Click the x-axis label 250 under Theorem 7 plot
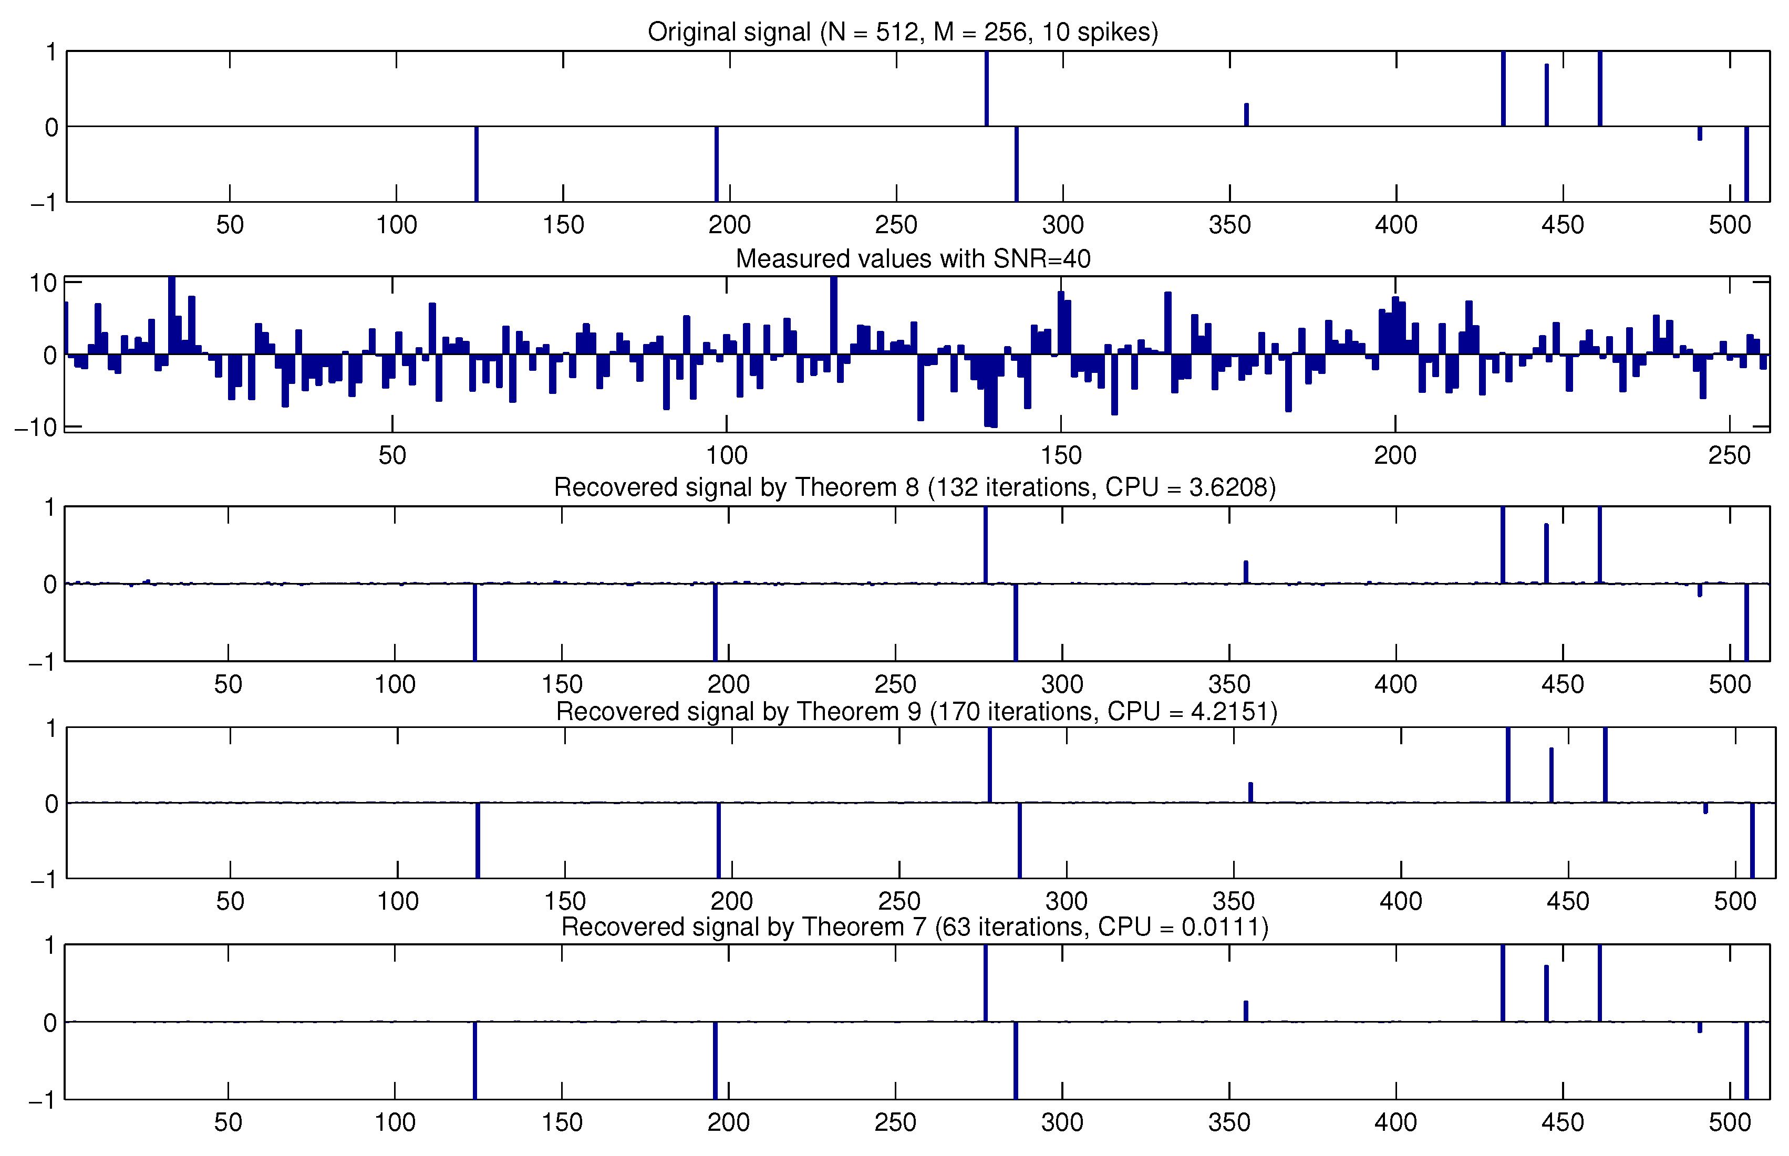 (895, 1123)
